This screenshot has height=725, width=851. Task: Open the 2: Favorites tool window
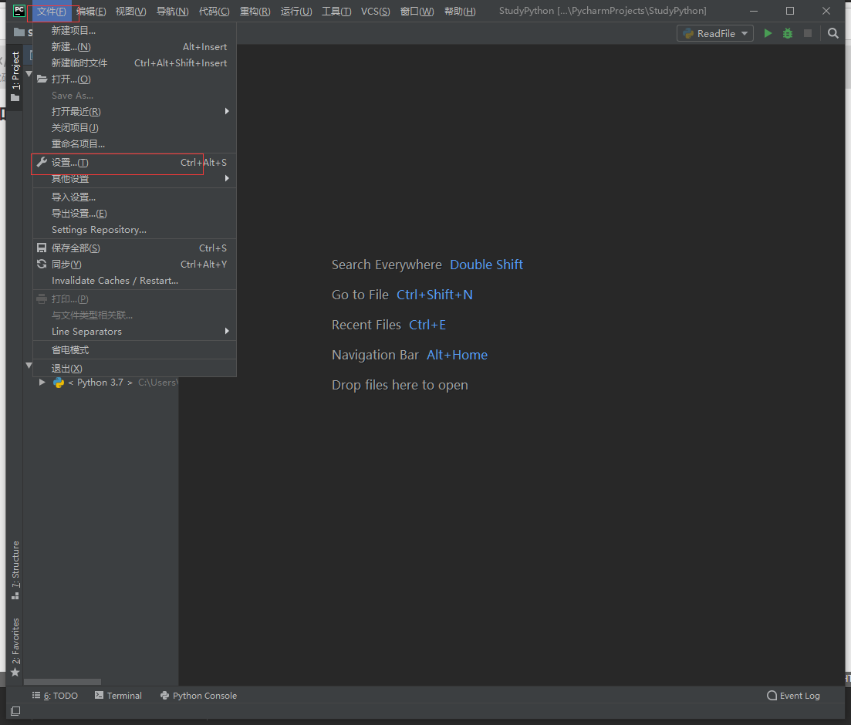coord(15,647)
